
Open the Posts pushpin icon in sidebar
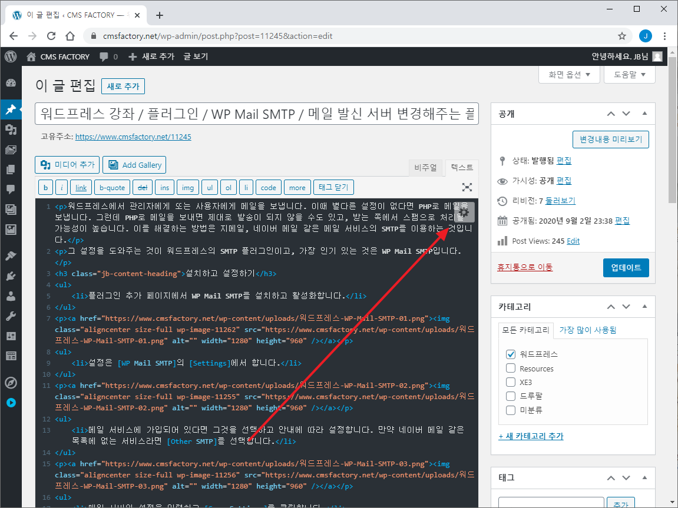tap(11, 109)
